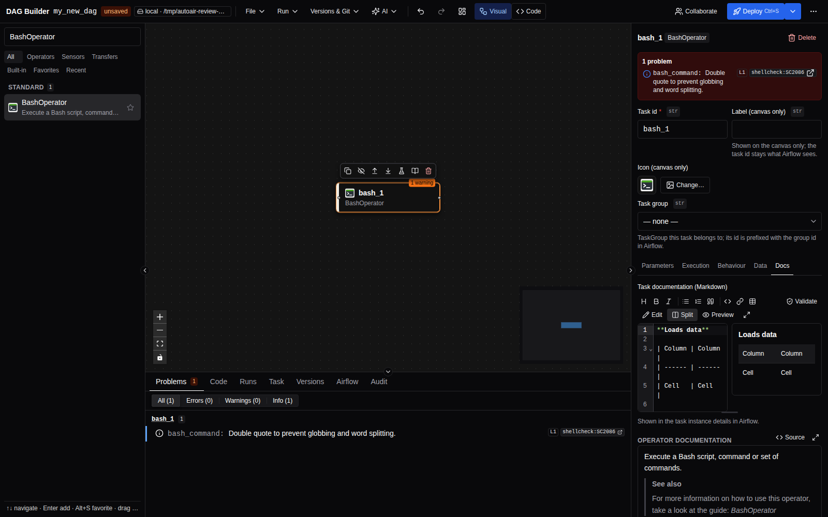
Task: Filter problems by Warnings (0)
Action: click(243, 401)
